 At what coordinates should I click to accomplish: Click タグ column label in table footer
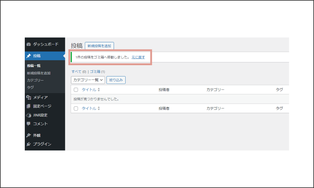coord(279,108)
